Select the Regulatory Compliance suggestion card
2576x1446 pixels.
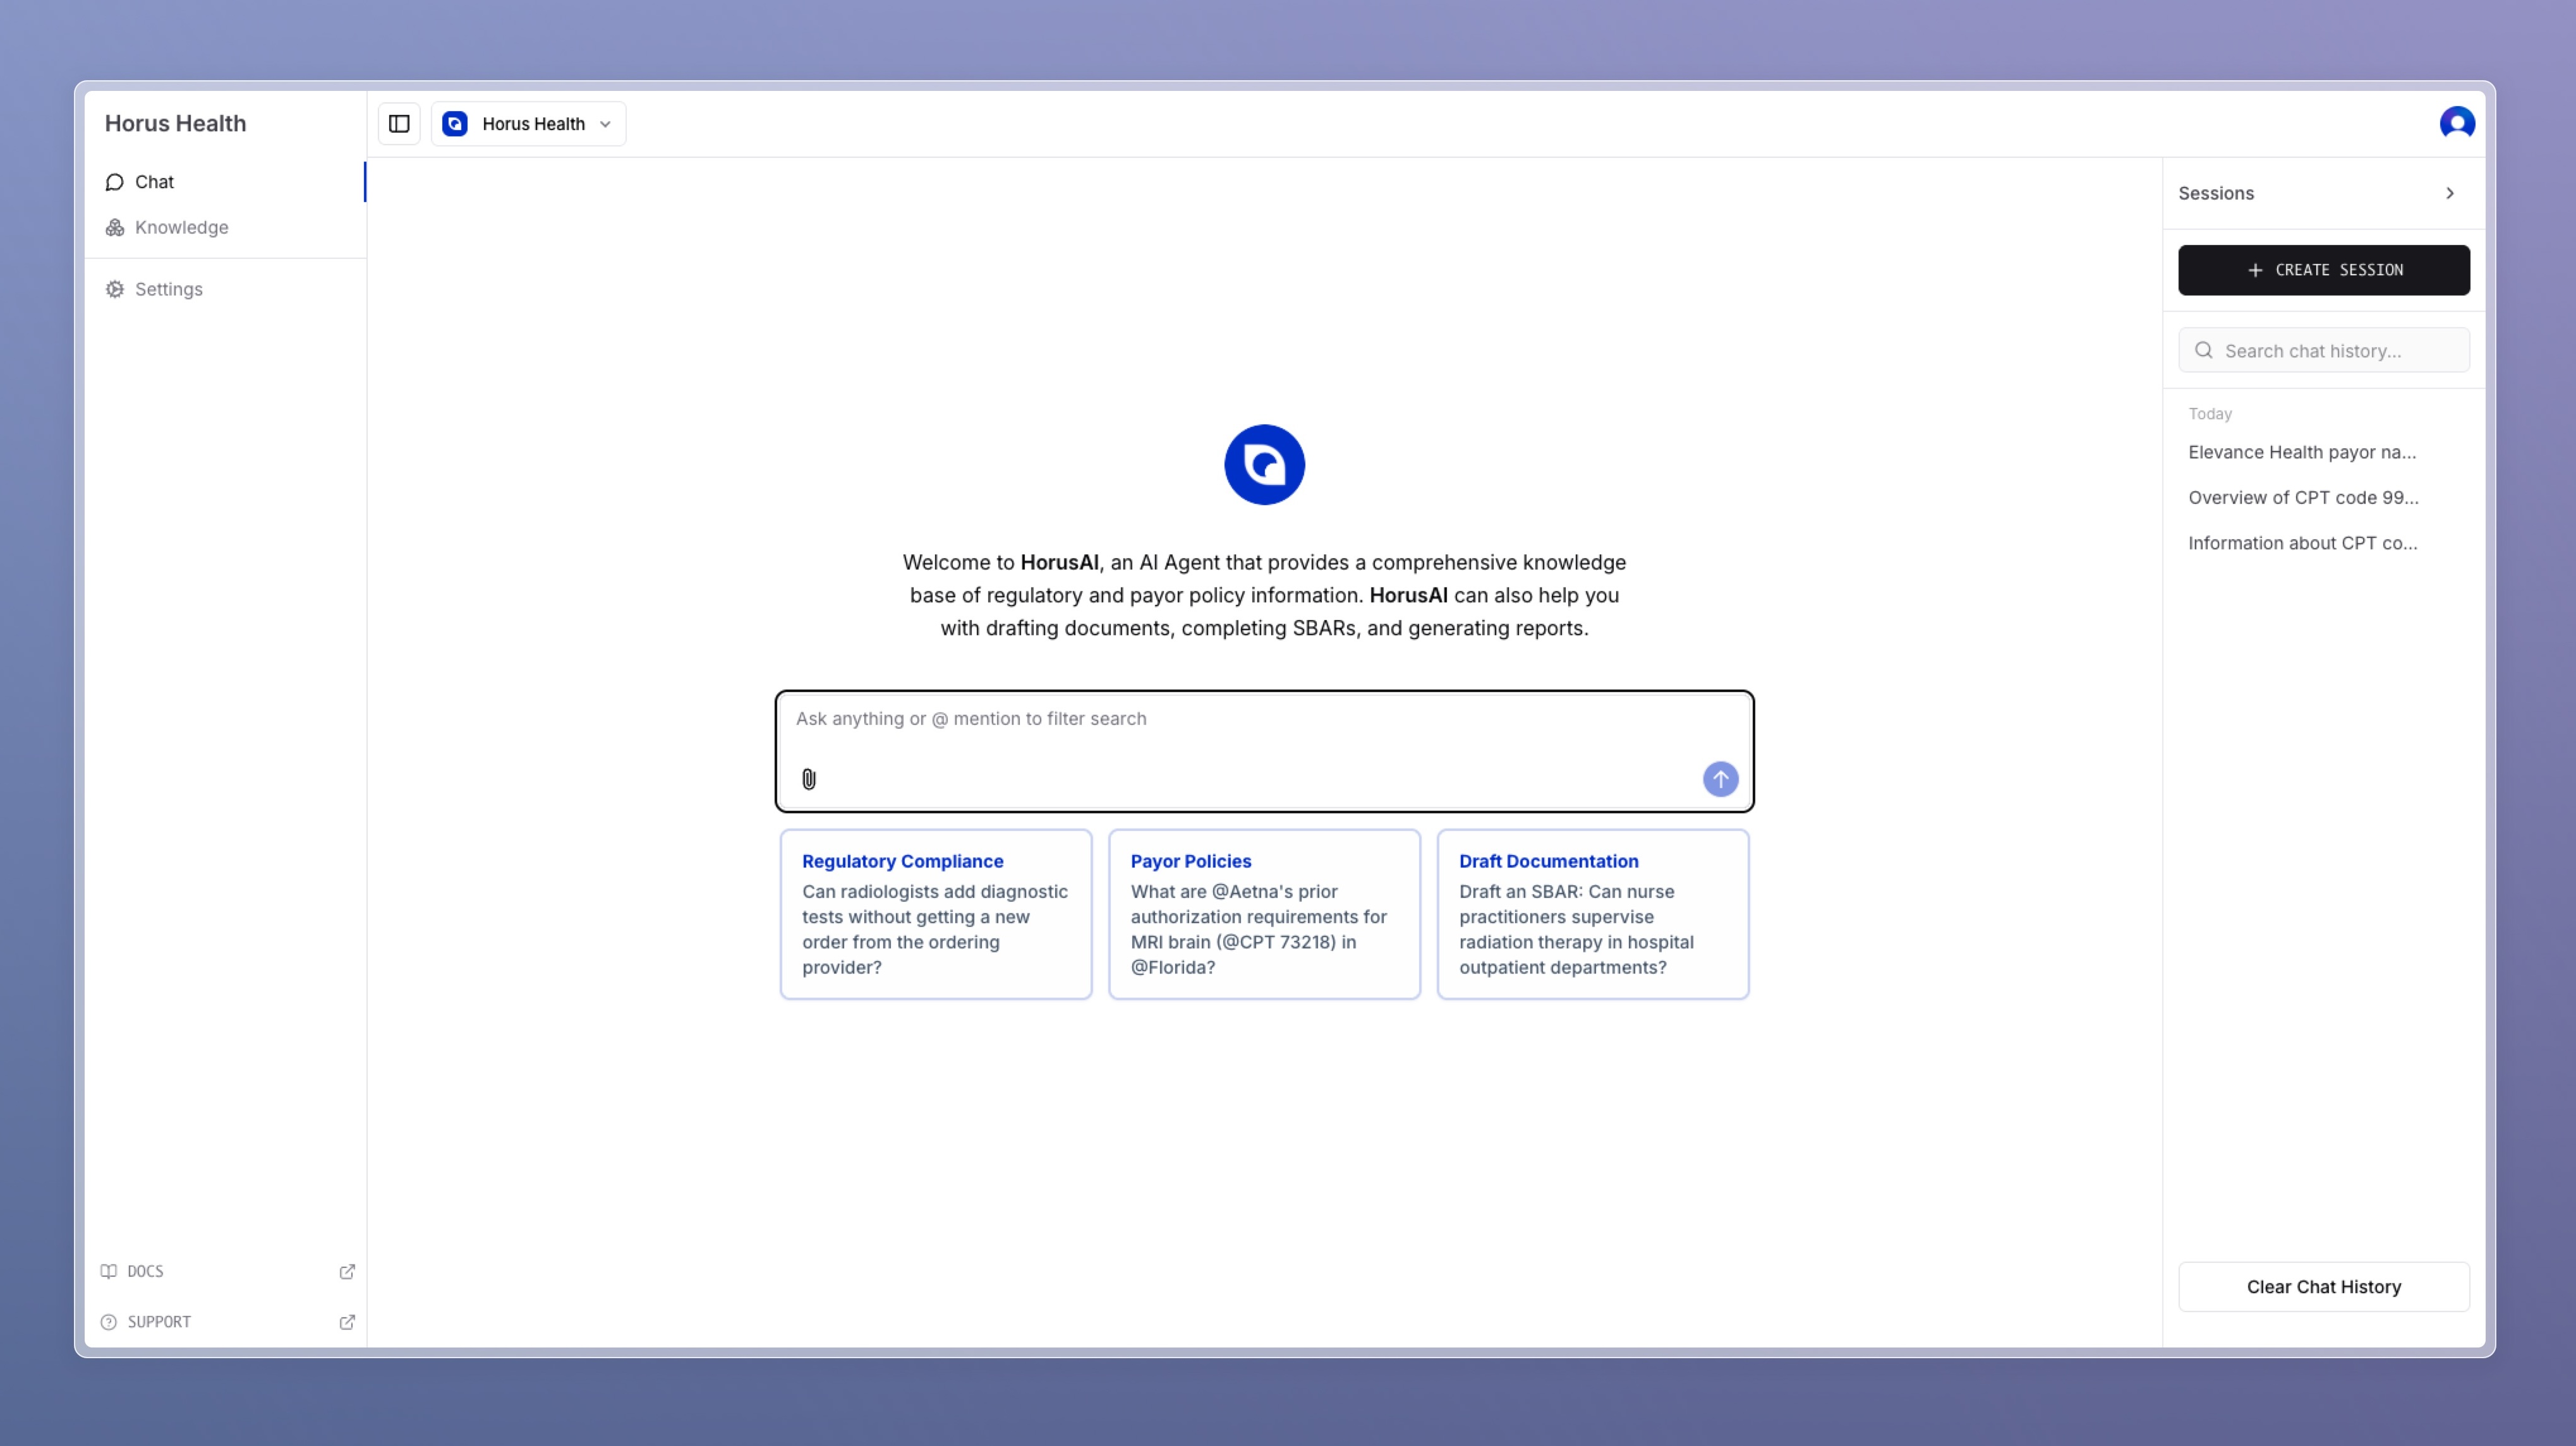tap(935, 914)
